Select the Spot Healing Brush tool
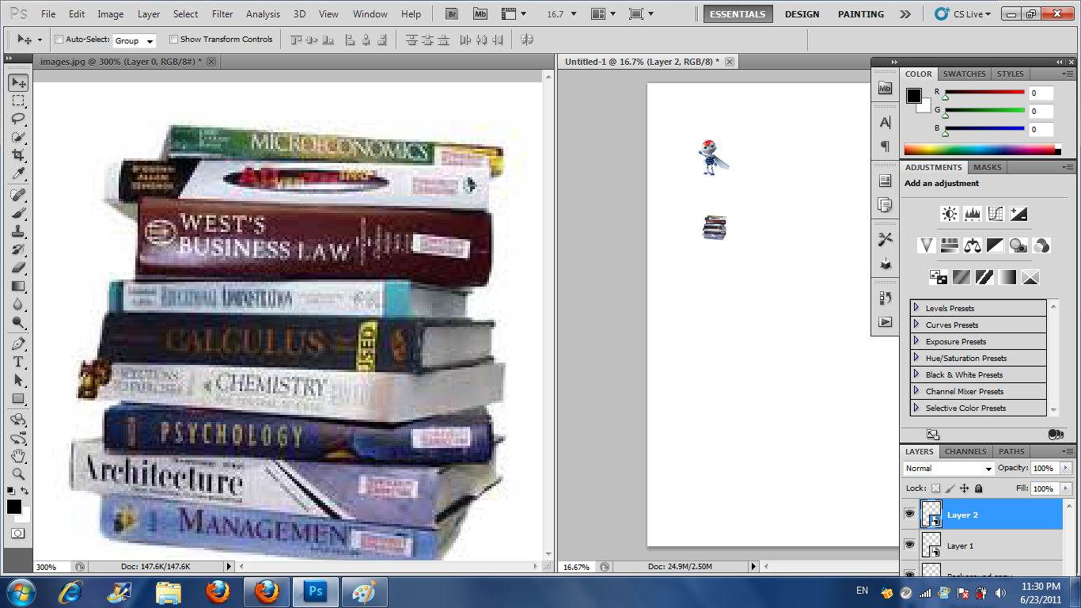 (x=18, y=195)
